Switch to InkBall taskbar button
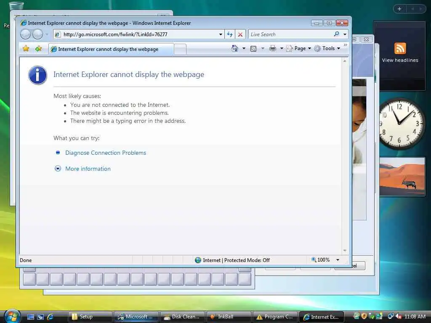This screenshot has height=323, width=431. coord(229,317)
